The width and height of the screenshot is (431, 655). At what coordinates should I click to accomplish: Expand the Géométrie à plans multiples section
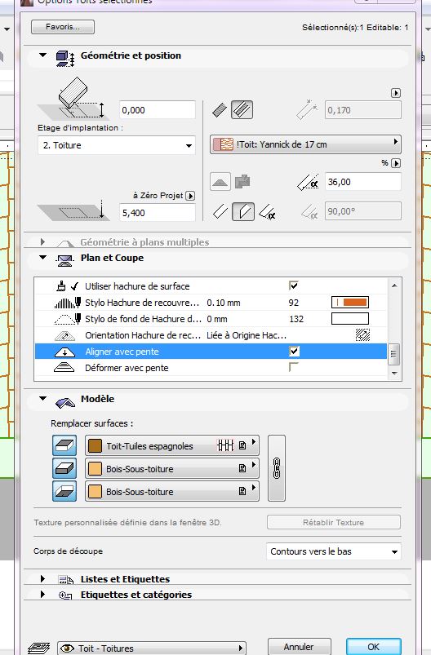pos(42,242)
